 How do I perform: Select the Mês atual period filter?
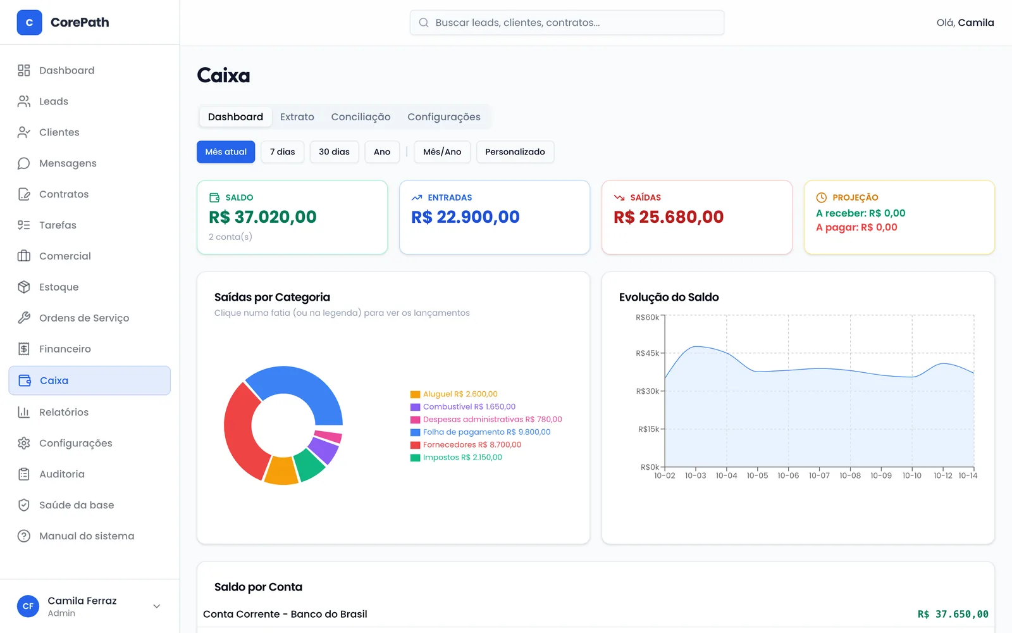click(226, 152)
